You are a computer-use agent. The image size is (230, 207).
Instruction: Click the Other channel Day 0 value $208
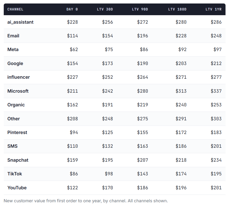pos(72,119)
